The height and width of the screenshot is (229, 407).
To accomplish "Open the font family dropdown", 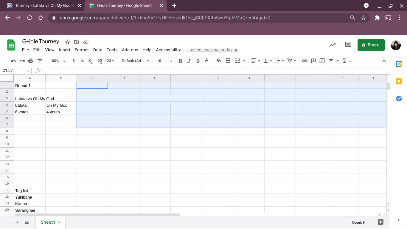I will pyautogui.click(x=136, y=61).
